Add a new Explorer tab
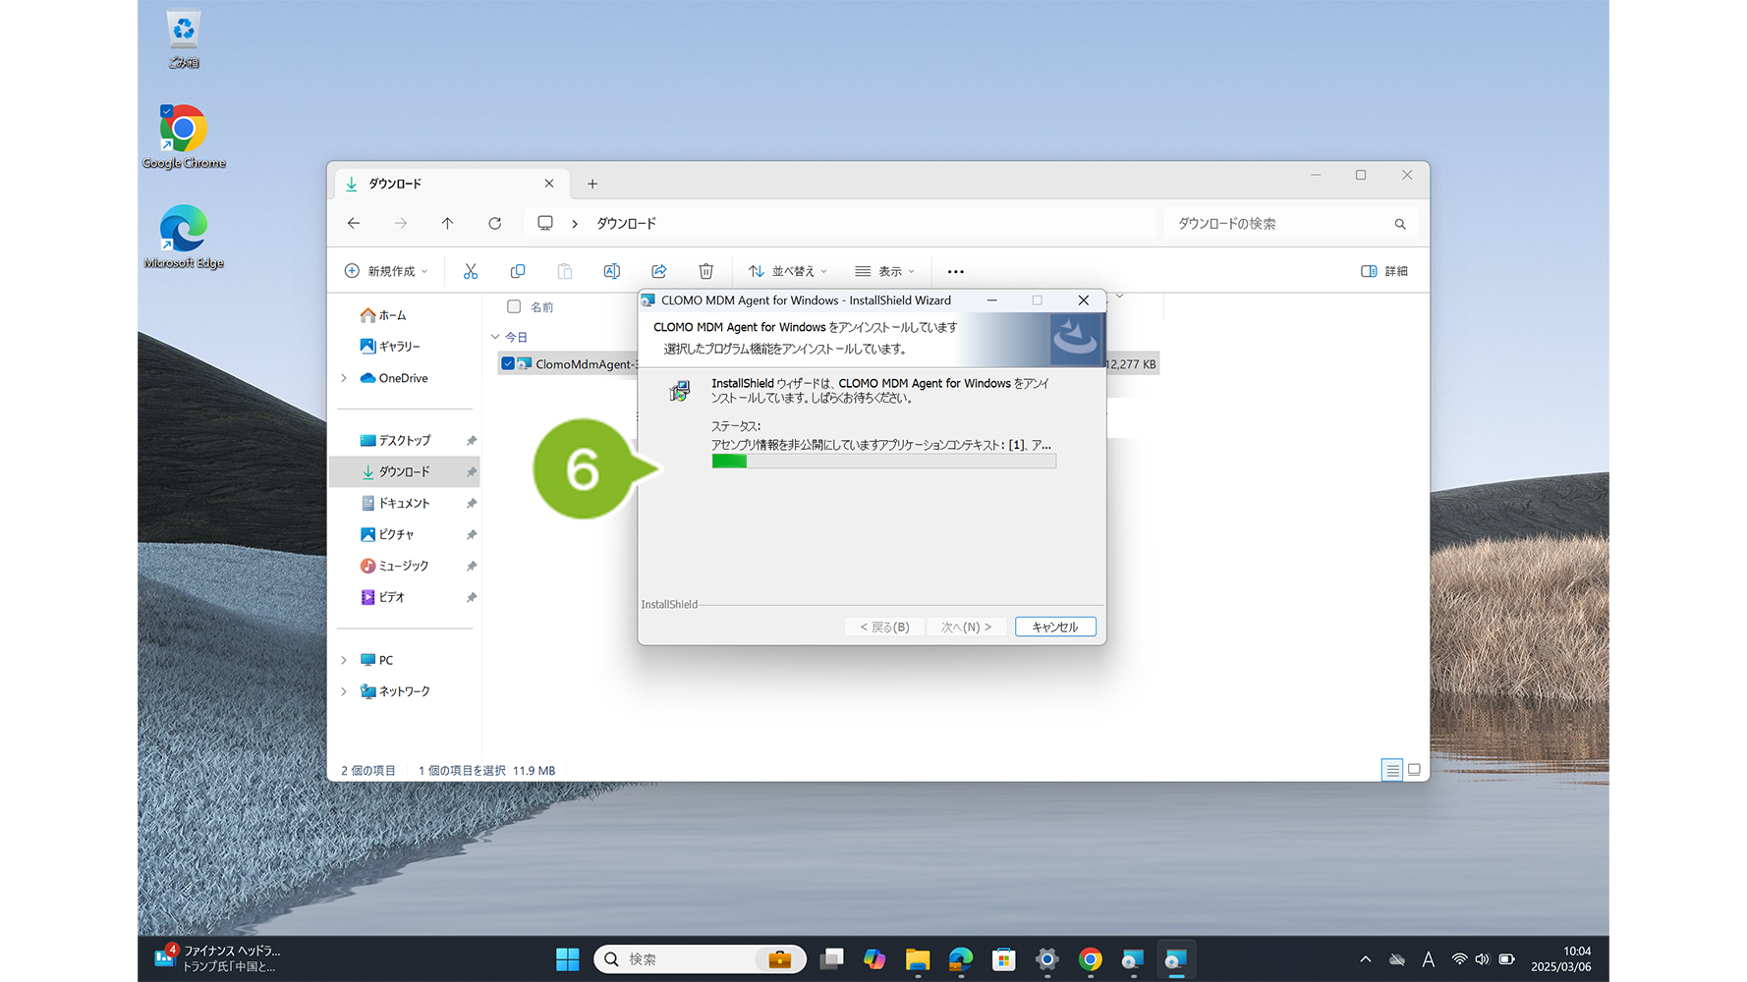This screenshot has width=1747, height=982. click(592, 184)
